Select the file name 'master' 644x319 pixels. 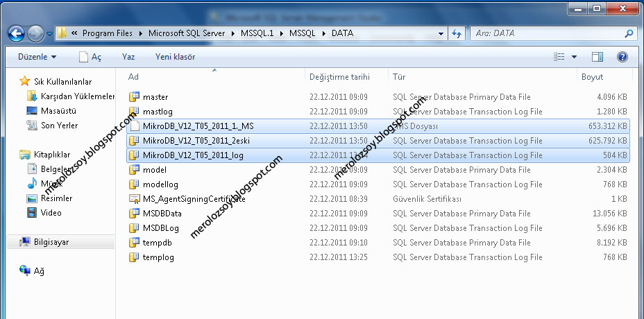(x=155, y=97)
